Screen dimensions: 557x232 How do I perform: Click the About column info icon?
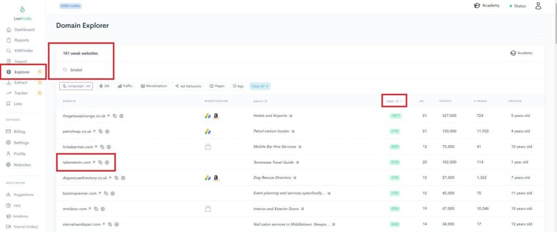266,102
